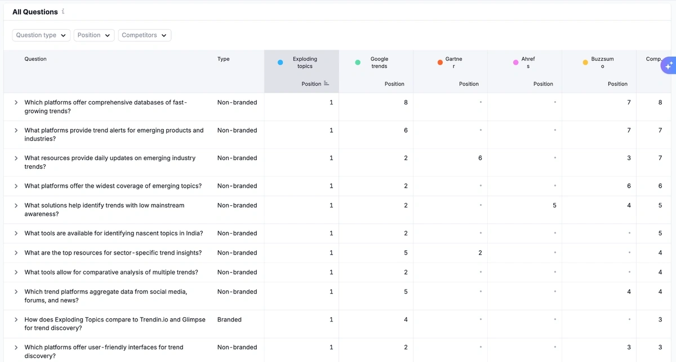
Task: Click question about comparative analysis of multiple trends
Action: point(111,272)
